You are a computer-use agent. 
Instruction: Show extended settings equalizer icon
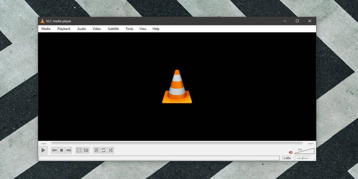[x=86, y=150]
